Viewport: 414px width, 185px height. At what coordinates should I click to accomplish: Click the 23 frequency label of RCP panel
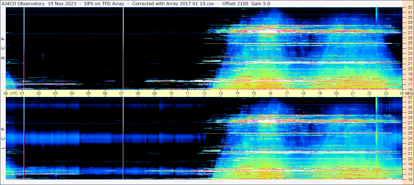(410, 53)
